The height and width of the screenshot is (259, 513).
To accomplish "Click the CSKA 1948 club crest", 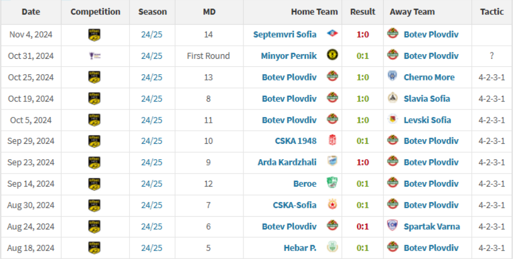I will 332,140.
